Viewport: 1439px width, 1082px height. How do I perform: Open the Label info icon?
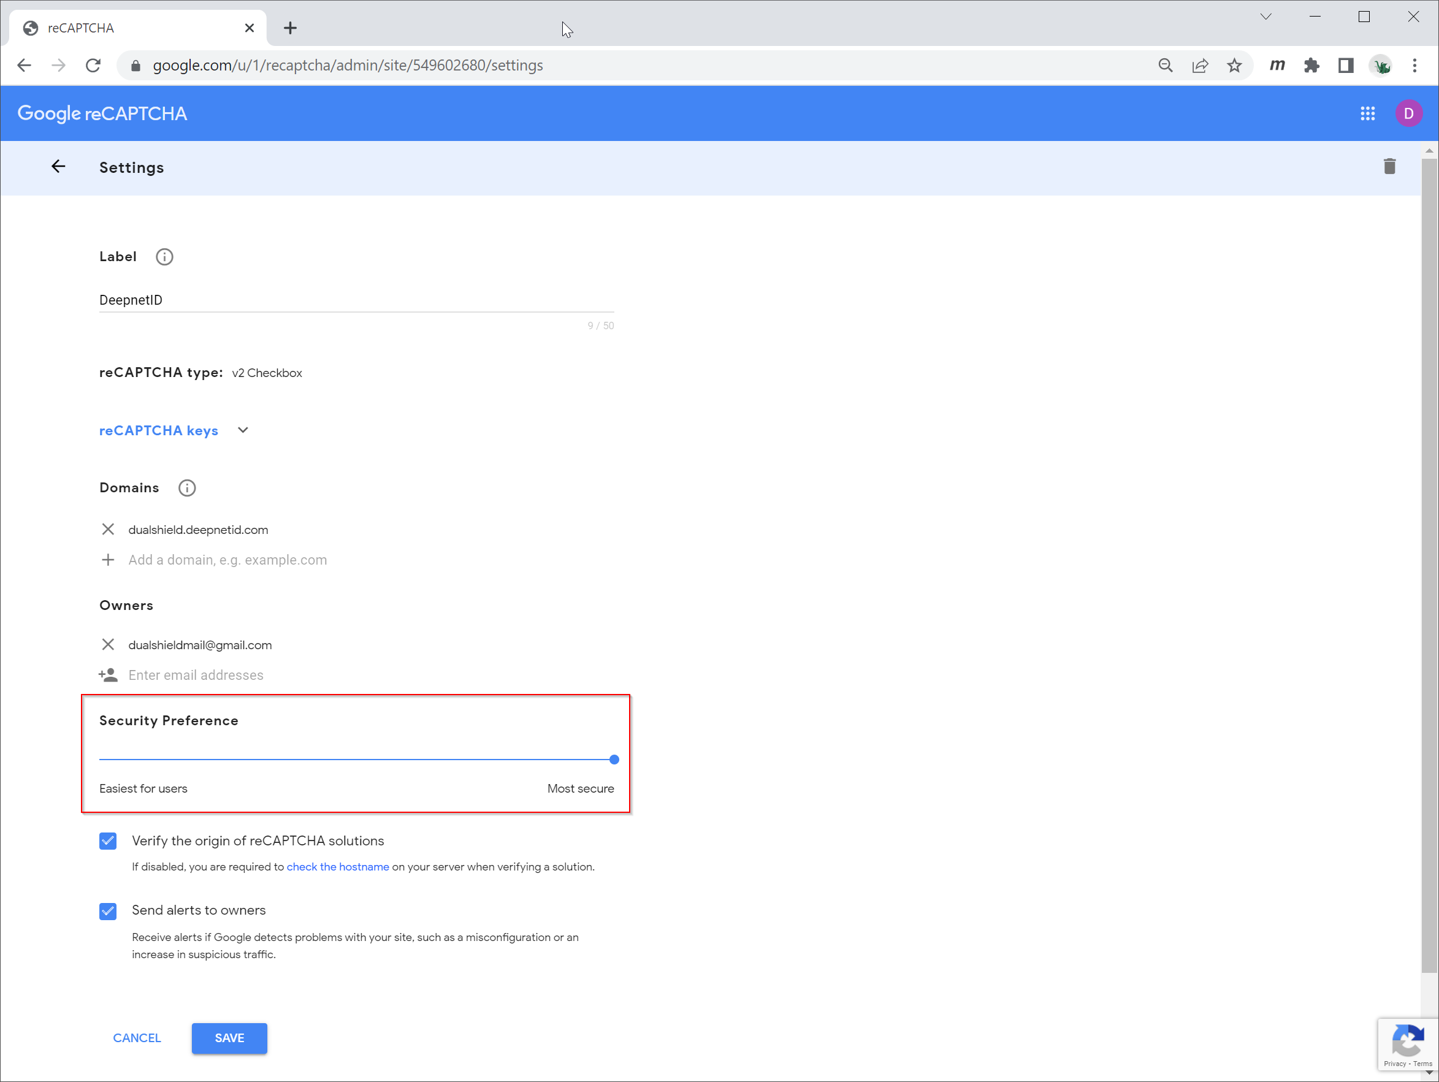(164, 256)
